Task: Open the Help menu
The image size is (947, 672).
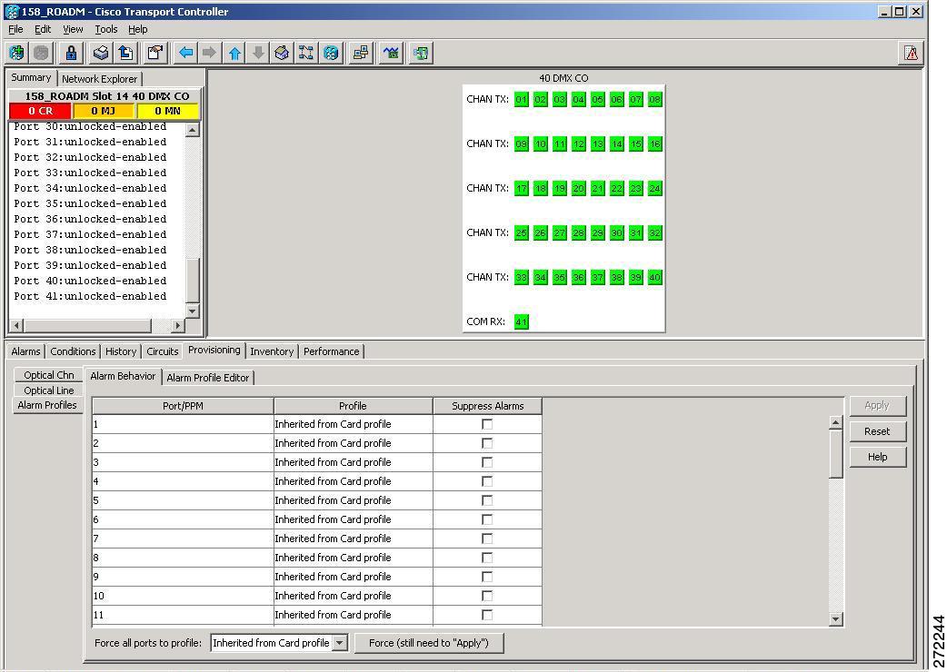Action: pyautogui.click(x=138, y=29)
